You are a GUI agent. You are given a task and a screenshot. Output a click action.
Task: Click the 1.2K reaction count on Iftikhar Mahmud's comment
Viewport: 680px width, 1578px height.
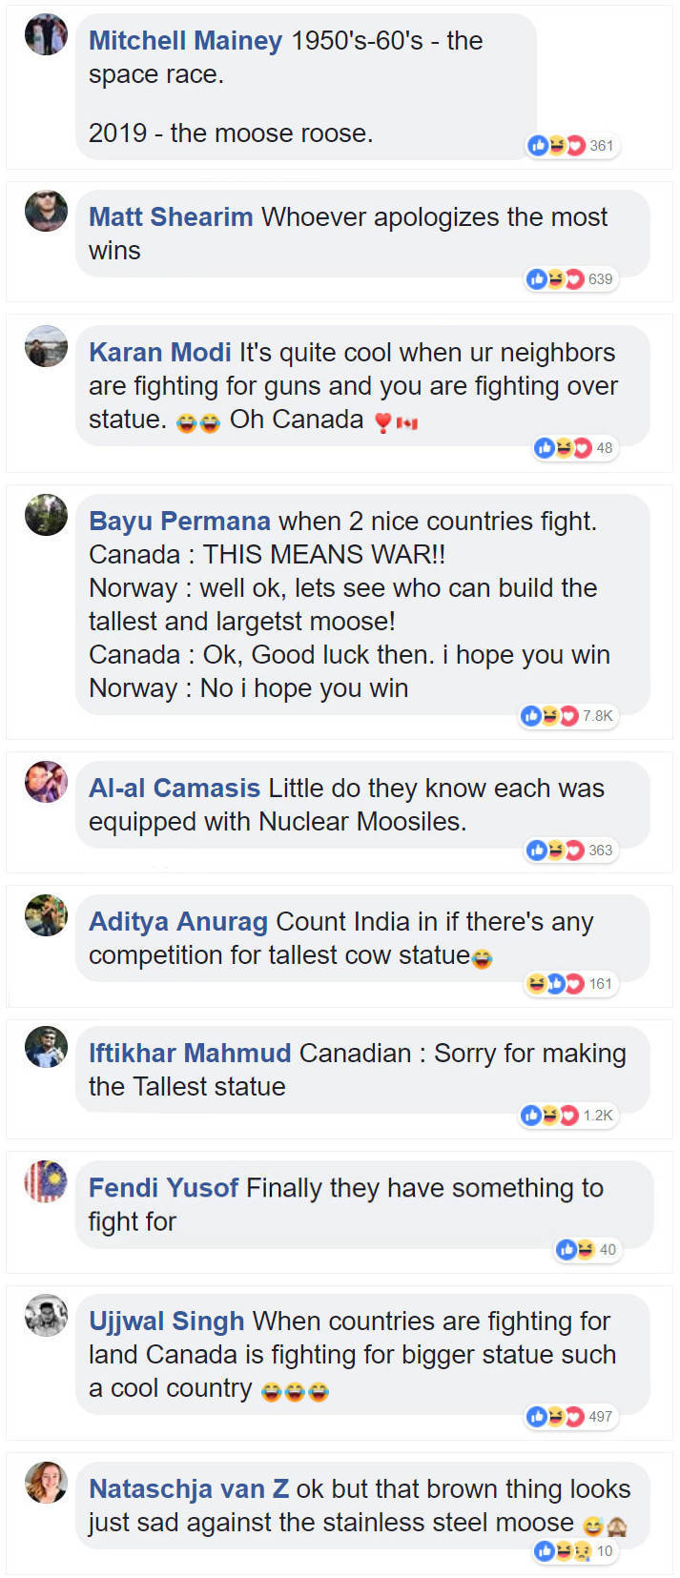click(599, 1115)
